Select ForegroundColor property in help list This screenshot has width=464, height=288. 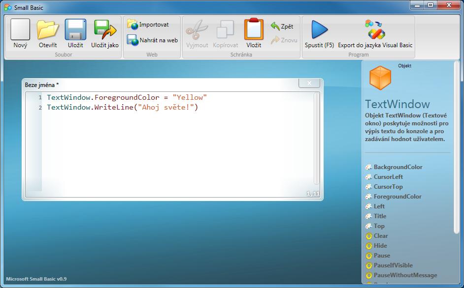[x=398, y=197]
